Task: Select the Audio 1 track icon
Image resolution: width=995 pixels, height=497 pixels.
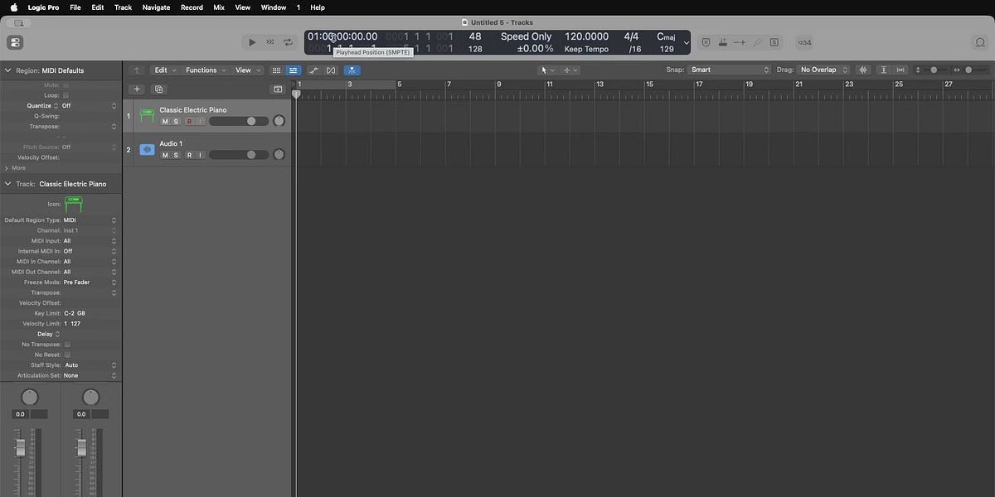Action: click(147, 150)
